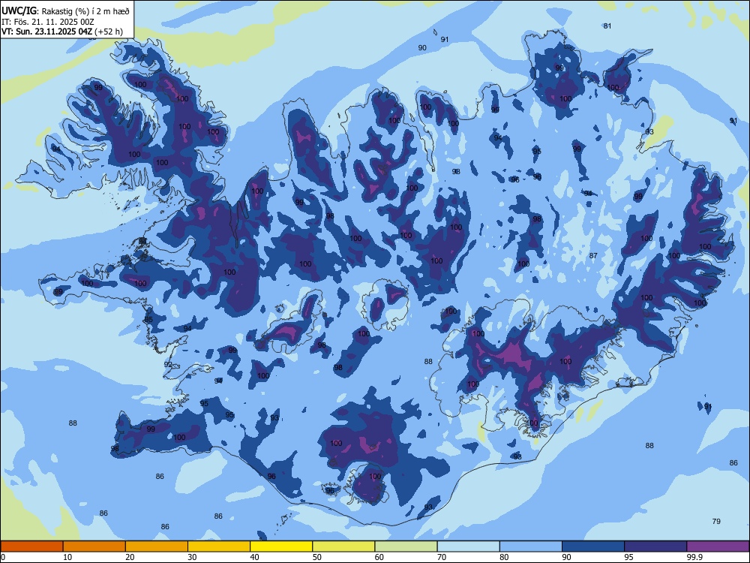Click the legend tick label '40'
Image resolution: width=750 pixels, height=563 pixels.
coord(255,557)
